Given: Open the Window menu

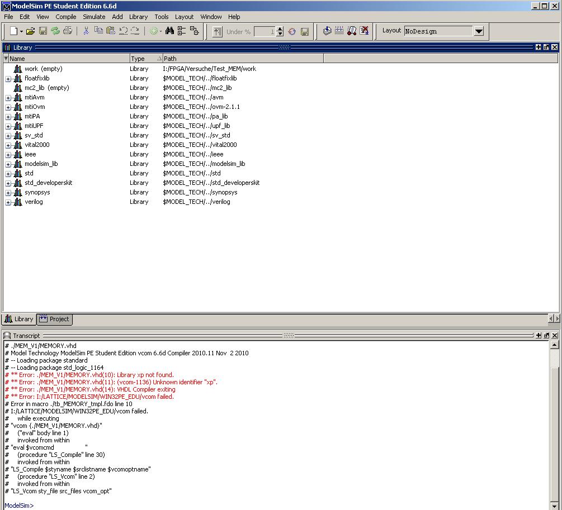Looking at the screenshot, I should click(211, 17).
